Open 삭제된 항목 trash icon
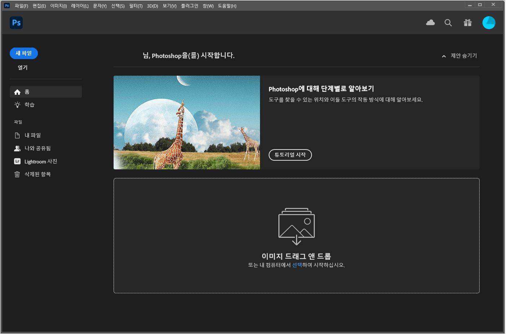 pos(17,174)
